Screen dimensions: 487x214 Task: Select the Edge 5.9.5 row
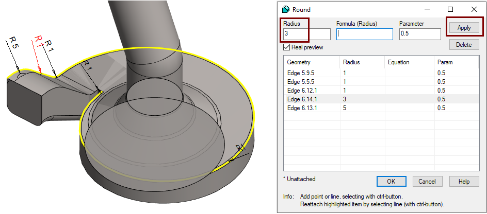pos(301,73)
